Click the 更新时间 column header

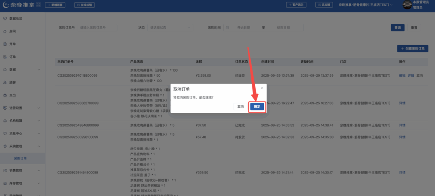(x=307, y=62)
